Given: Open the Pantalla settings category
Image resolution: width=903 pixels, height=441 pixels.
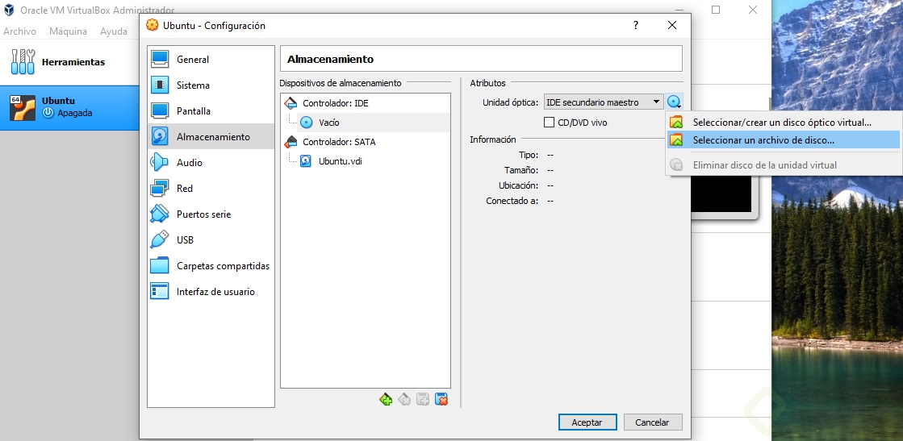Looking at the screenshot, I should point(211,111).
